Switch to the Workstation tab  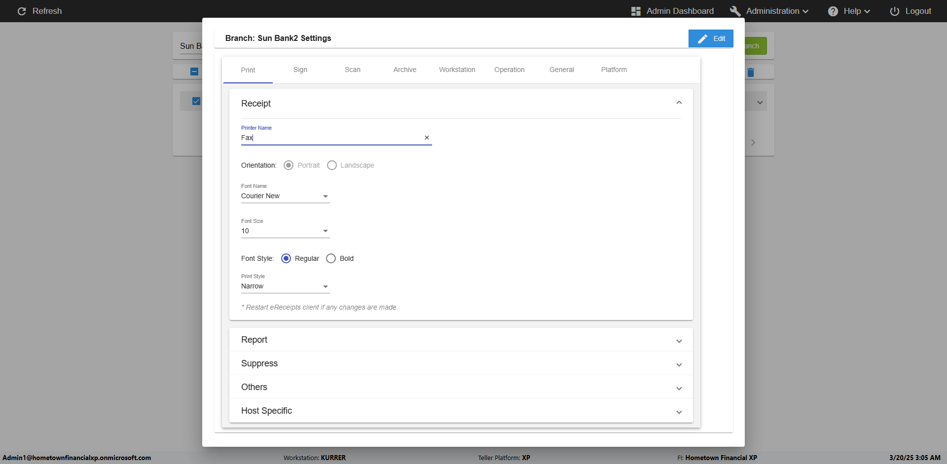click(x=457, y=70)
